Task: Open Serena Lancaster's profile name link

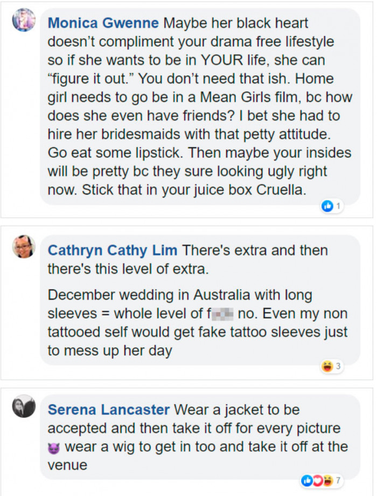Action: coord(108,410)
